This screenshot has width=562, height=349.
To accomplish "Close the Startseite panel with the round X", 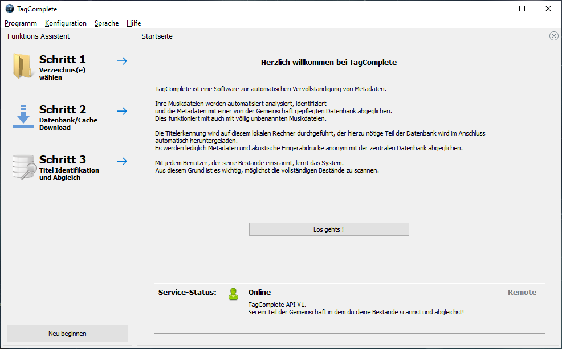I will pos(554,36).
